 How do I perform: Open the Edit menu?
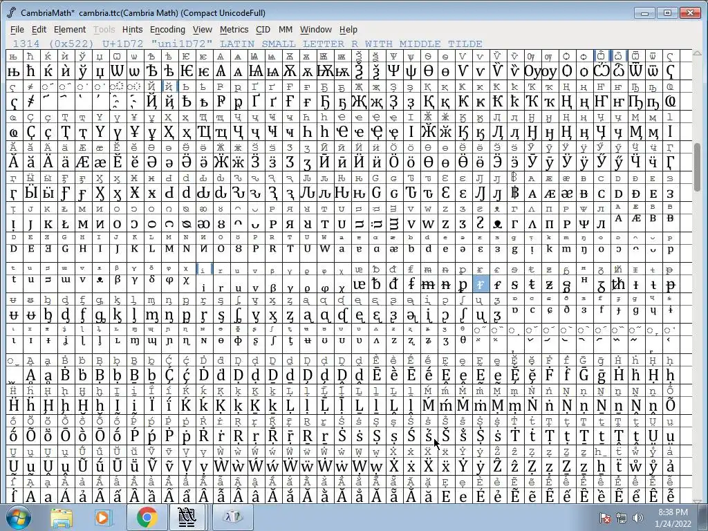(x=39, y=30)
